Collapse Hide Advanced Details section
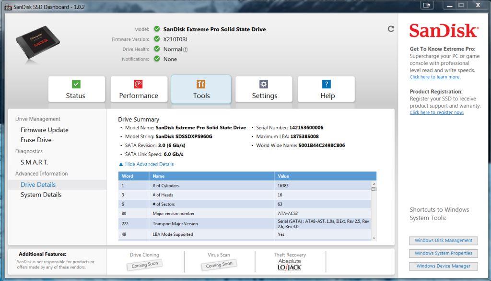 146,164
